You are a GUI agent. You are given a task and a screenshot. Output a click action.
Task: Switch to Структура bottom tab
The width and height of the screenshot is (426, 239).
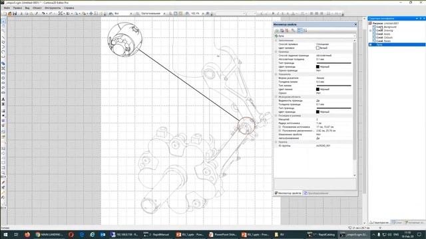tap(379, 222)
